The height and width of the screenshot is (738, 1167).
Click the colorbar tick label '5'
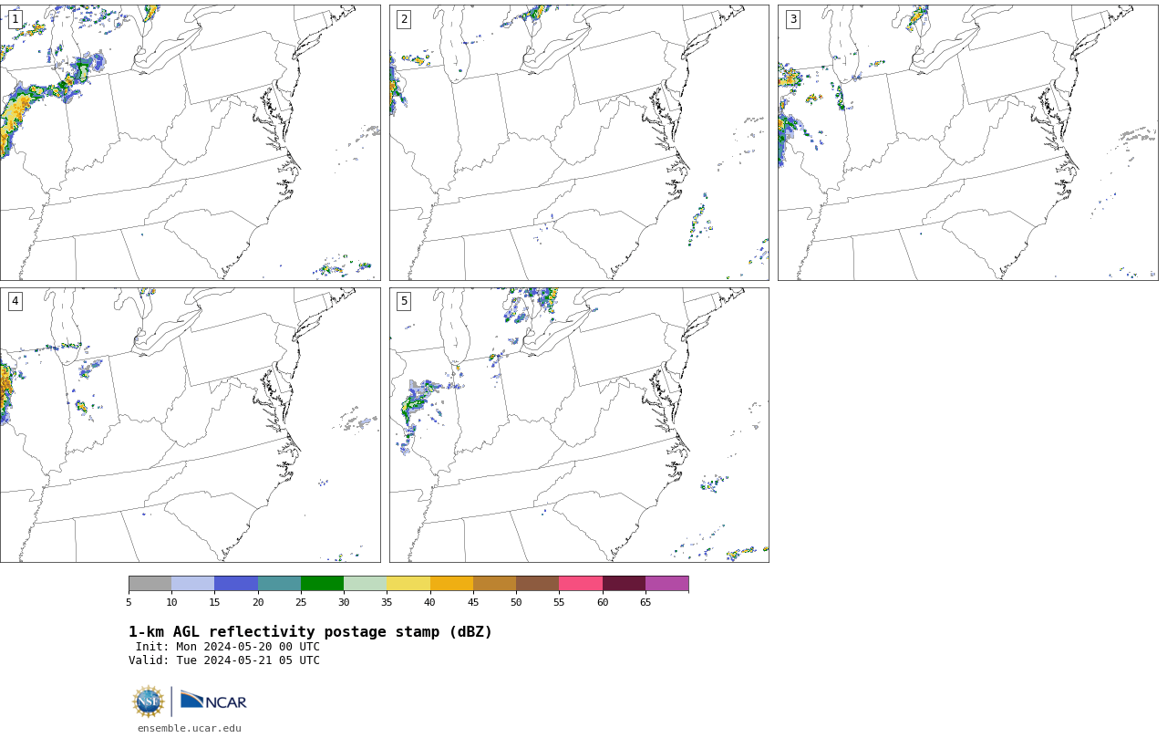click(x=129, y=602)
